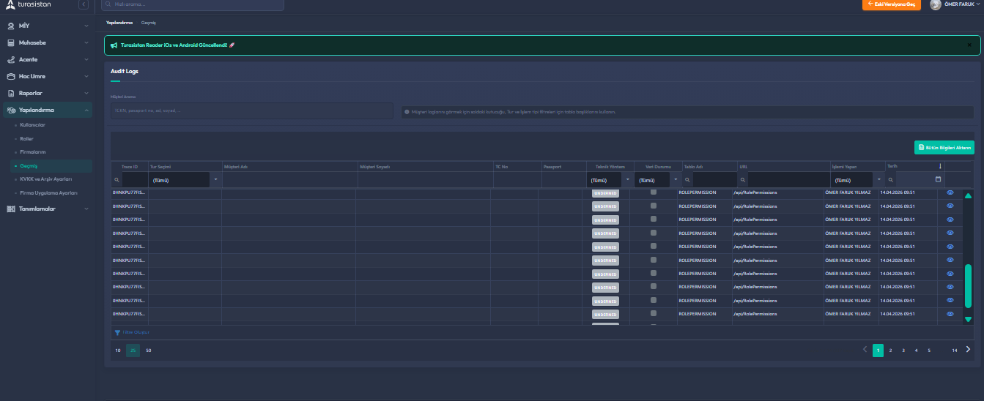Click the Raporlar document icon
The height and width of the screenshot is (401, 984).
11,93
